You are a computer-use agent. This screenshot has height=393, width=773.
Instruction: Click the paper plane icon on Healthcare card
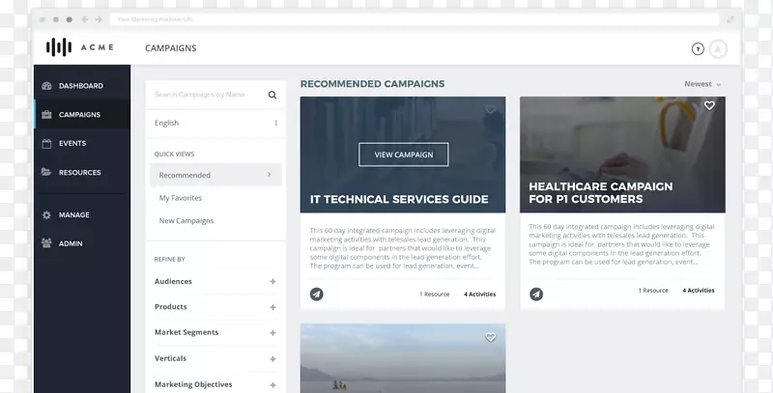(536, 294)
